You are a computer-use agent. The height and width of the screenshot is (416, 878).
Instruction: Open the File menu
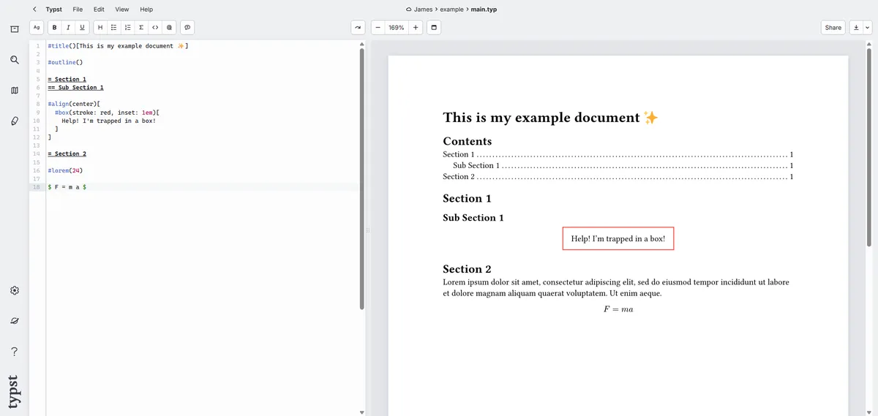78,10
